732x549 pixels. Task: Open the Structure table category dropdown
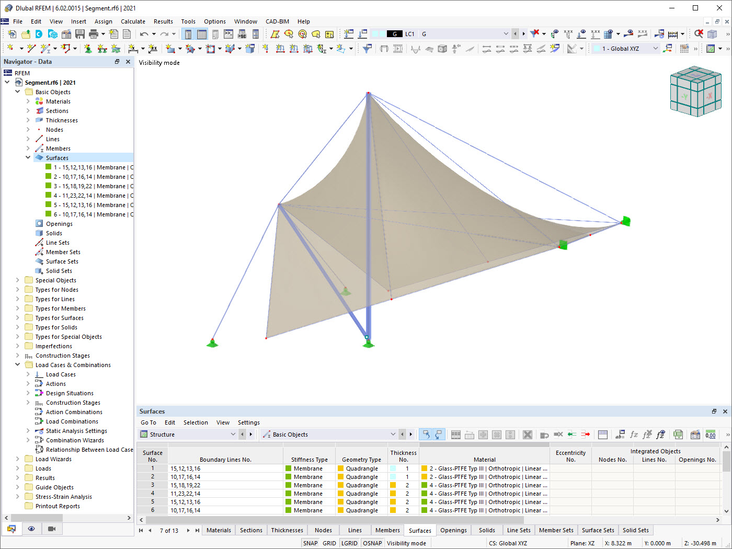point(233,434)
